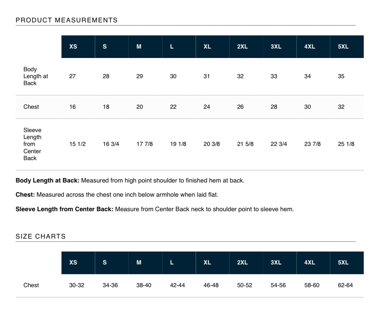Click body length value 27 for XS
This screenshot has width=376, height=313.
[x=72, y=76]
